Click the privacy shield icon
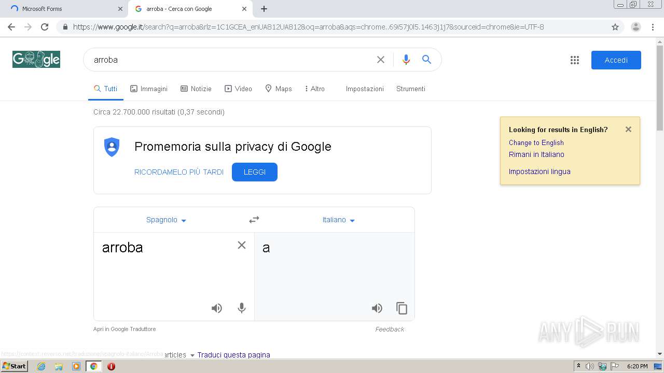Image resolution: width=664 pixels, height=373 pixels. click(x=112, y=147)
